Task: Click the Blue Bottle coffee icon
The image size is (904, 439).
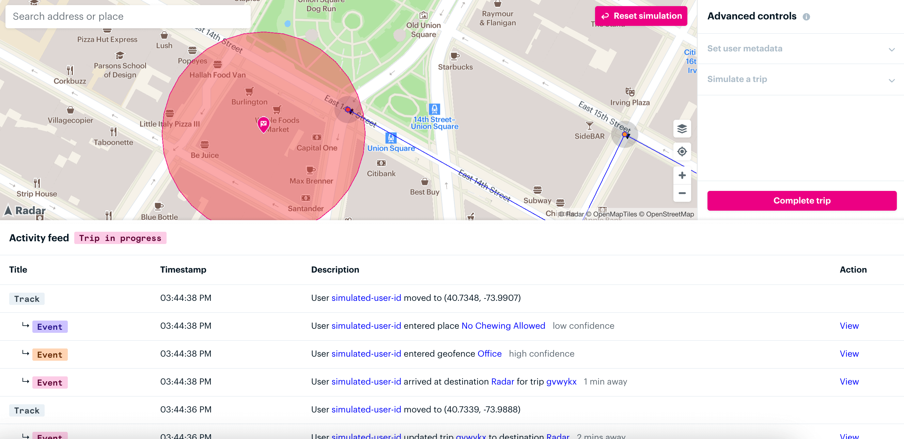Action: tap(159, 207)
